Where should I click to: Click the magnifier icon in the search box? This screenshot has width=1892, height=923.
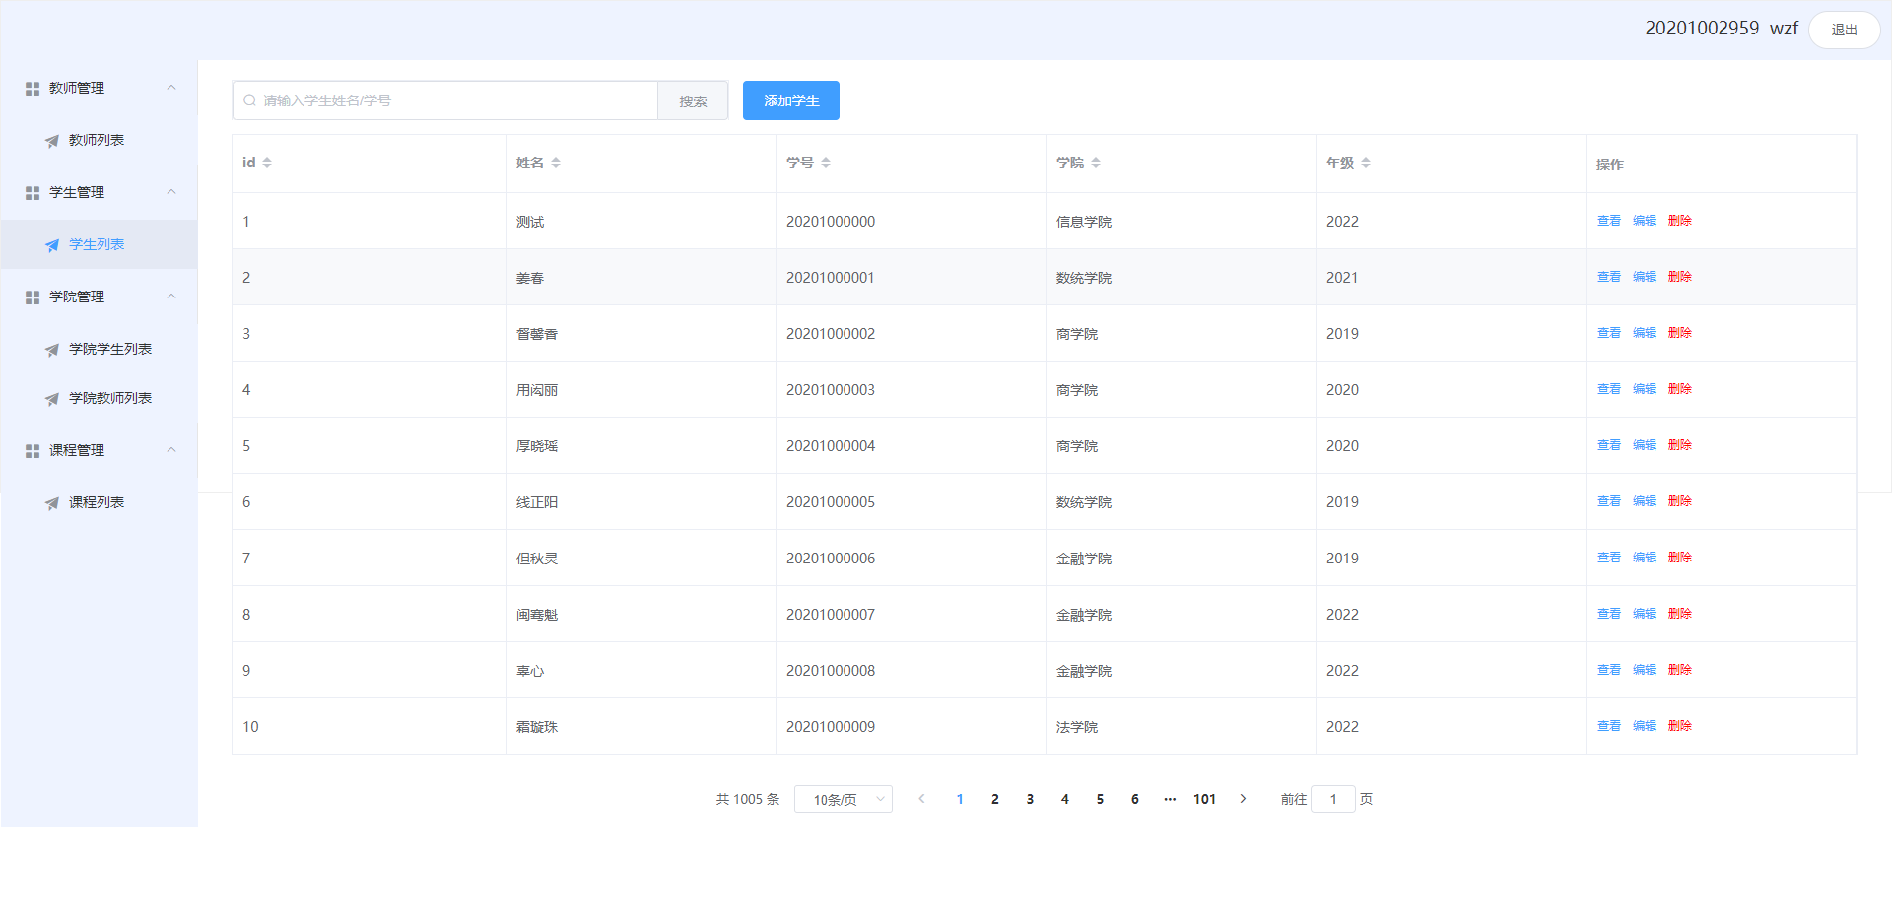(x=250, y=100)
